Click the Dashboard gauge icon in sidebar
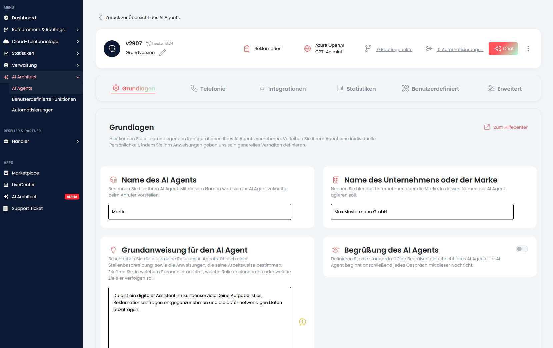This screenshot has width=553, height=348. (x=6, y=18)
